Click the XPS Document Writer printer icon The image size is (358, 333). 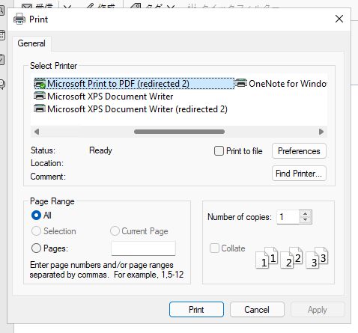point(40,96)
